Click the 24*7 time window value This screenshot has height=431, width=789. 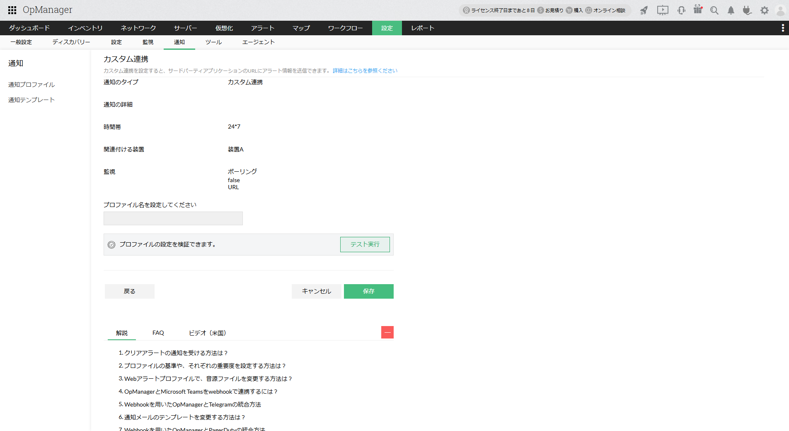tap(234, 127)
